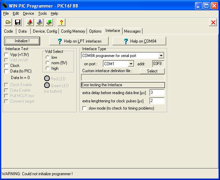This screenshot has height=180, width=220.
Task: Switch to the Code tab
Action: click(x=9, y=31)
